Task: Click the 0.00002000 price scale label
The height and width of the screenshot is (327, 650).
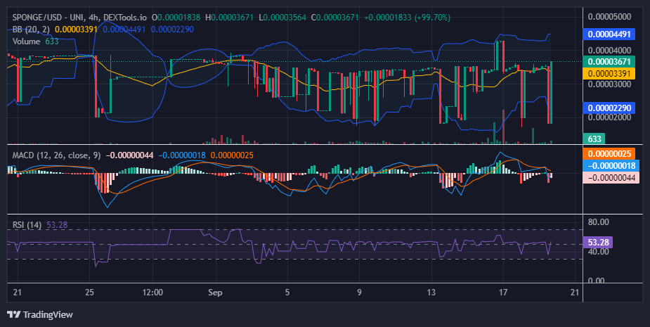Action: pos(610,118)
